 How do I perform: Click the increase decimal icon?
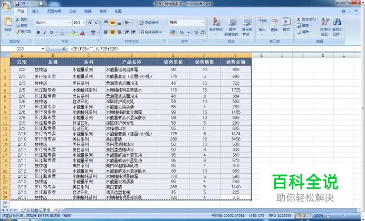point(196,32)
